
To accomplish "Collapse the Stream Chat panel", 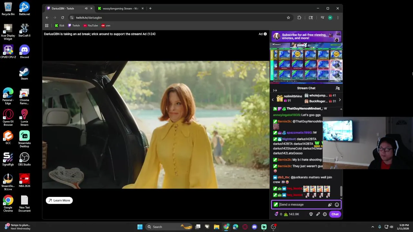I will 275,91.
